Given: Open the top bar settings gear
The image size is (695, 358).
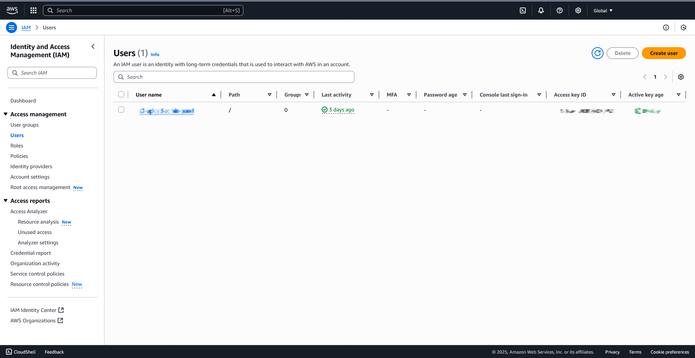Looking at the screenshot, I should (x=578, y=10).
